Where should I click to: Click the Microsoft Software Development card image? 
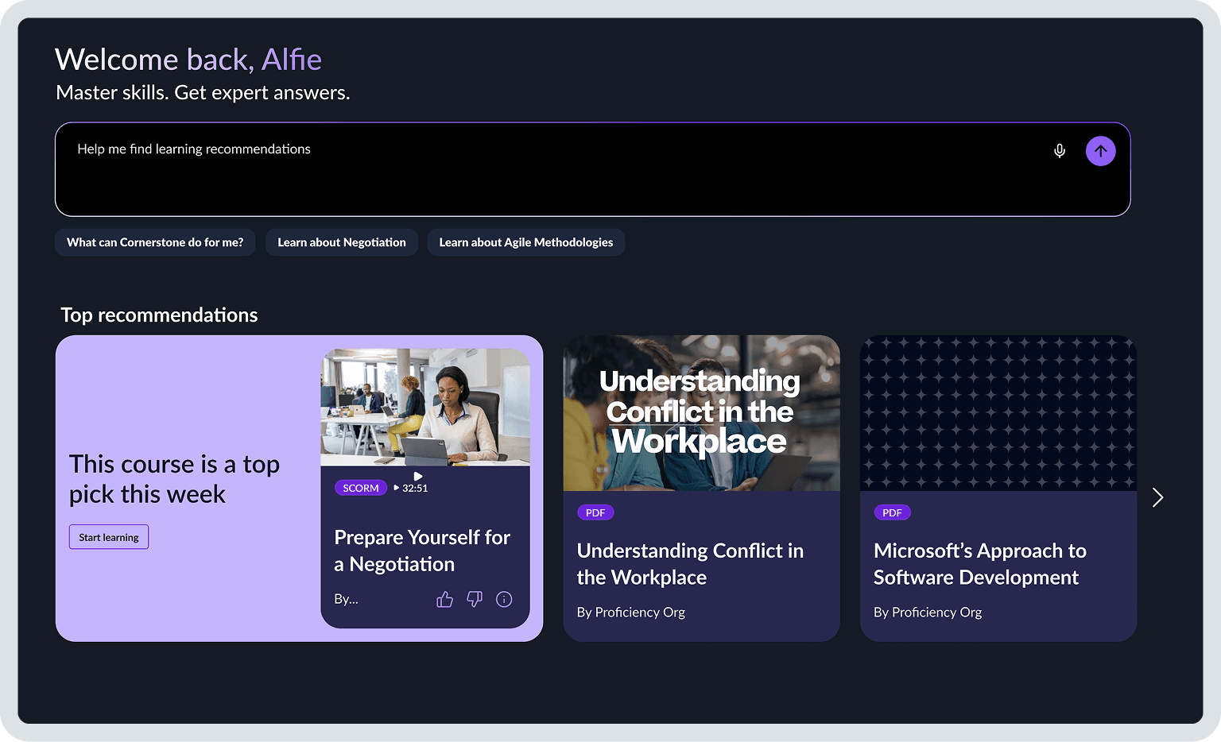998,412
